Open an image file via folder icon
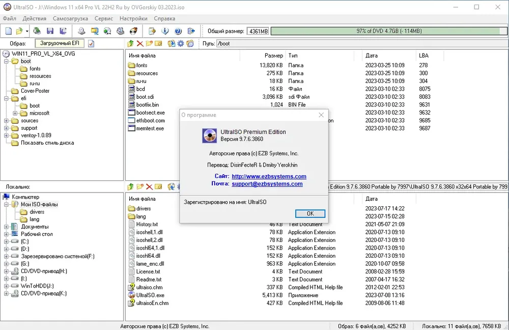Viewport: 509px width, 330px height. (19, 31)
